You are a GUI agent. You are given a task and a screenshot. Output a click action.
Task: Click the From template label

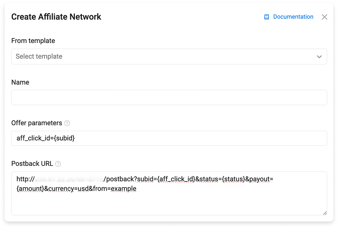point(33,41)
